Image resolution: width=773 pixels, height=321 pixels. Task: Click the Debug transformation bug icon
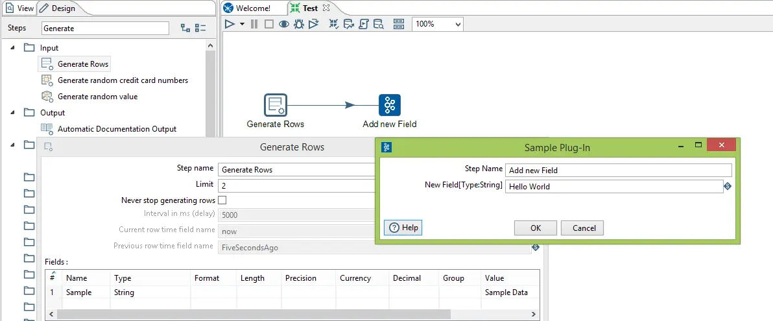coord(299,24)
